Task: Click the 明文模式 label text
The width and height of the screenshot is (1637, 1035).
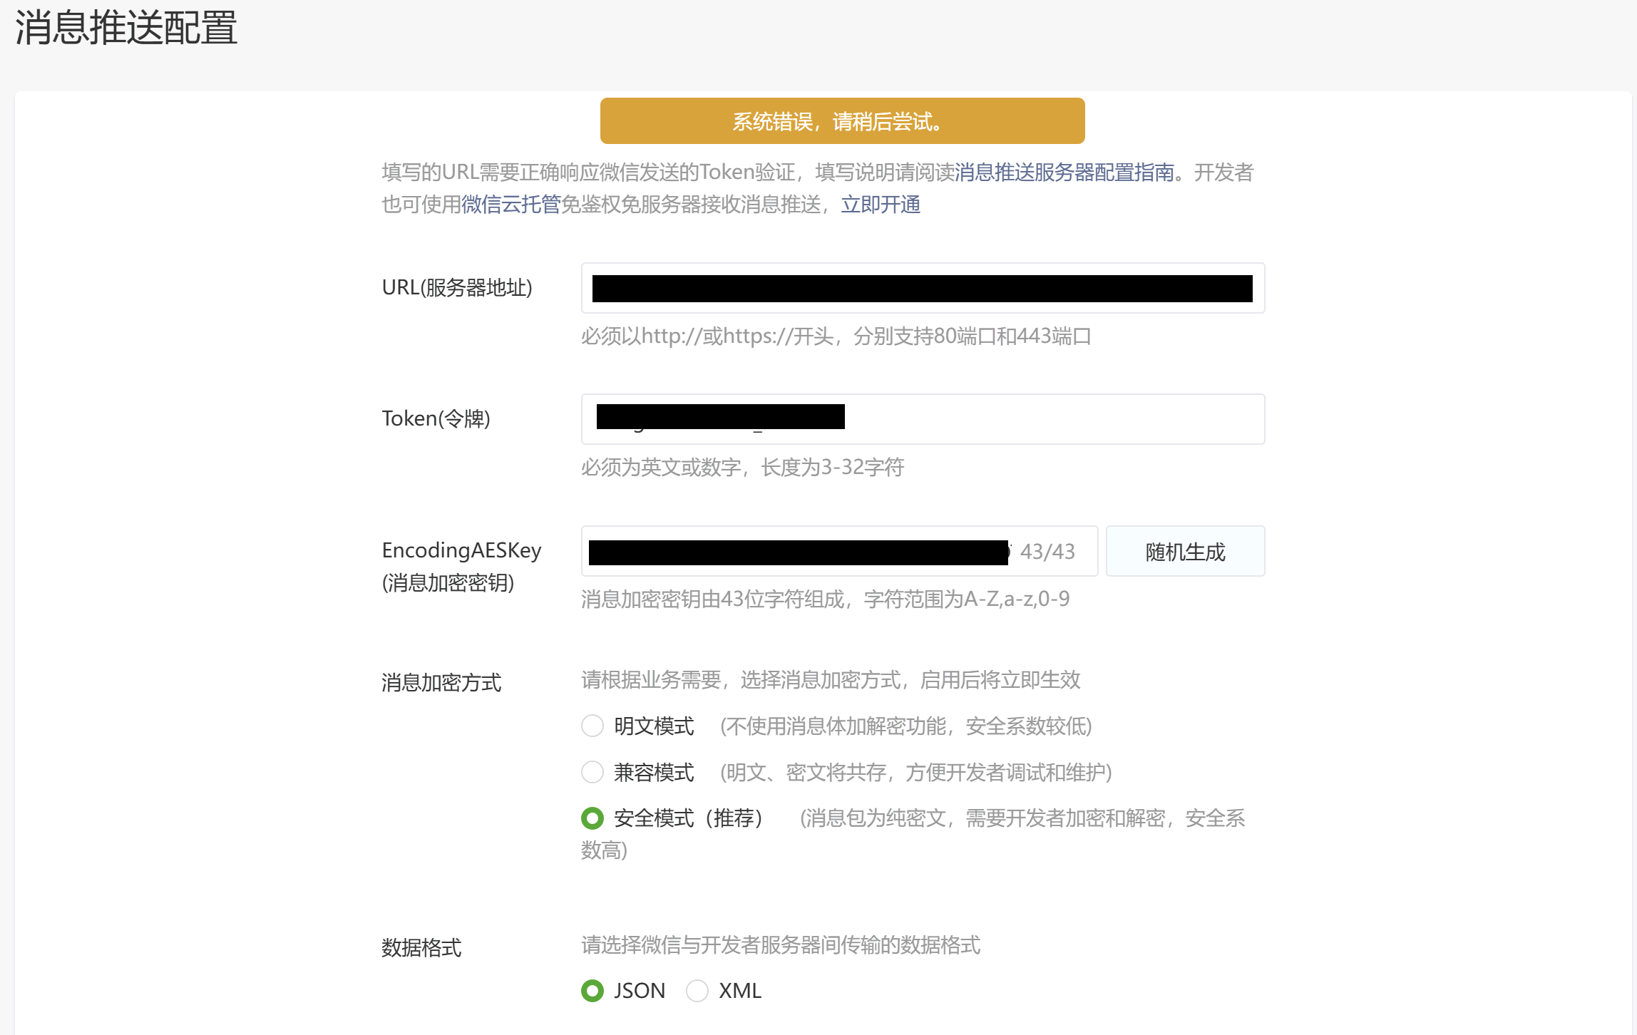Action: click(x=654, y=726)
